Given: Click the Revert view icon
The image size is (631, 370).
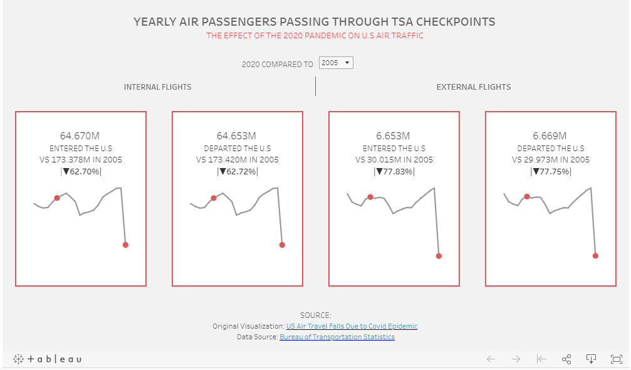Looking at the screenshot, I should click(x=541, y=359).
